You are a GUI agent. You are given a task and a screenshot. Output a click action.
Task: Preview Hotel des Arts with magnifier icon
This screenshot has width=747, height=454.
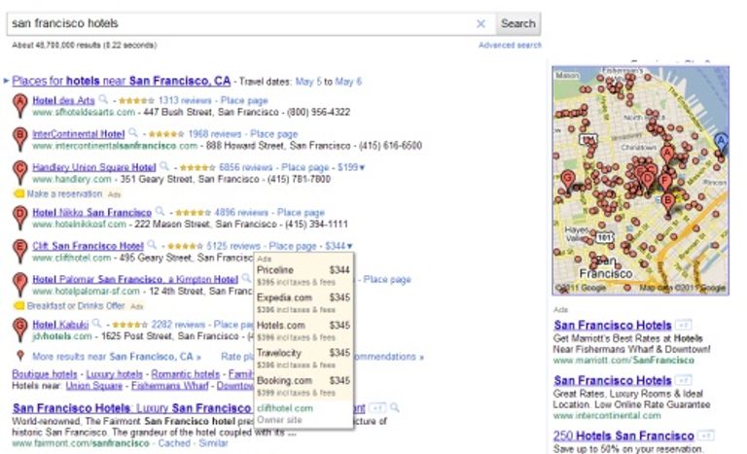coord(103,99)
